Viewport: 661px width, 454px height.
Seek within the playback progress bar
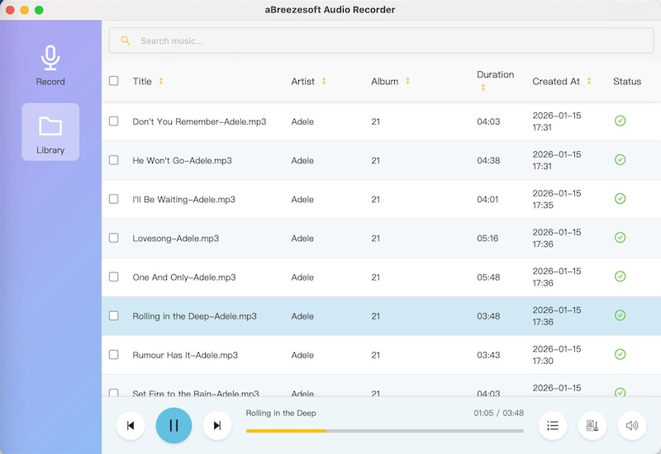pyautogui.click(x=385, y=431)
